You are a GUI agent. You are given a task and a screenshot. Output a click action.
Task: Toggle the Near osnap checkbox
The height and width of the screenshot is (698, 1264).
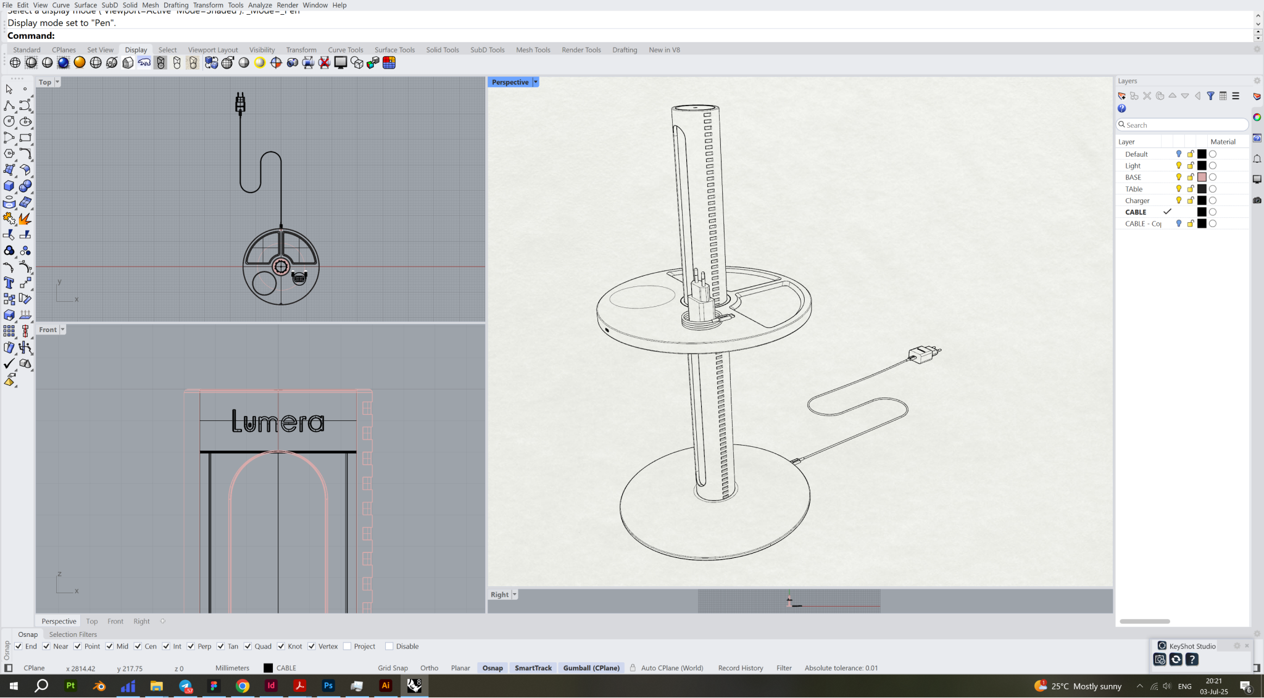click(x=46, y=647)
